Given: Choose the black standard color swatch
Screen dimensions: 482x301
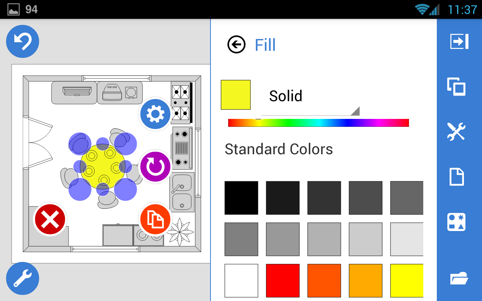Looking at the screenshot, I should coord(241,198).
